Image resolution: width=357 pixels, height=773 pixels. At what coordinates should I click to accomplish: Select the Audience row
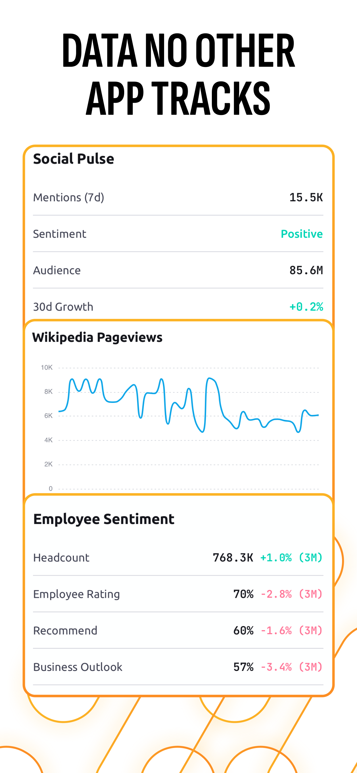pos(178,270)
